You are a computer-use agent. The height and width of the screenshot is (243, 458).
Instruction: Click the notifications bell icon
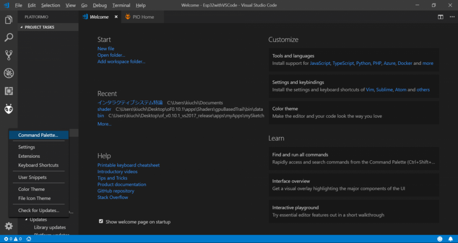450,239
